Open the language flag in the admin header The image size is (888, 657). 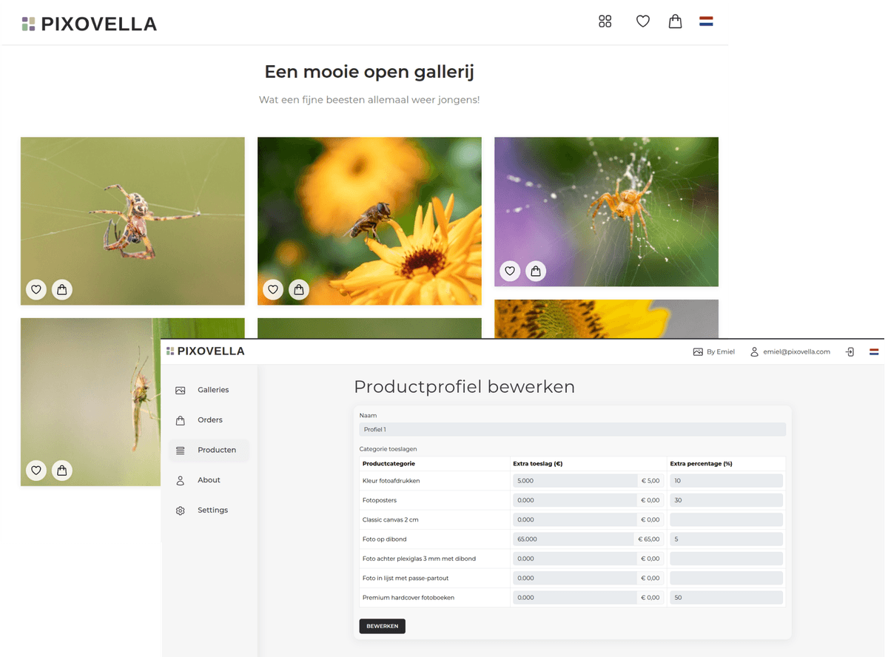click(874, 351)
